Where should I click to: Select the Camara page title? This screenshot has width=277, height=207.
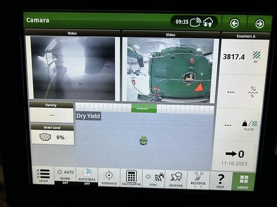(x=38, y=20)
